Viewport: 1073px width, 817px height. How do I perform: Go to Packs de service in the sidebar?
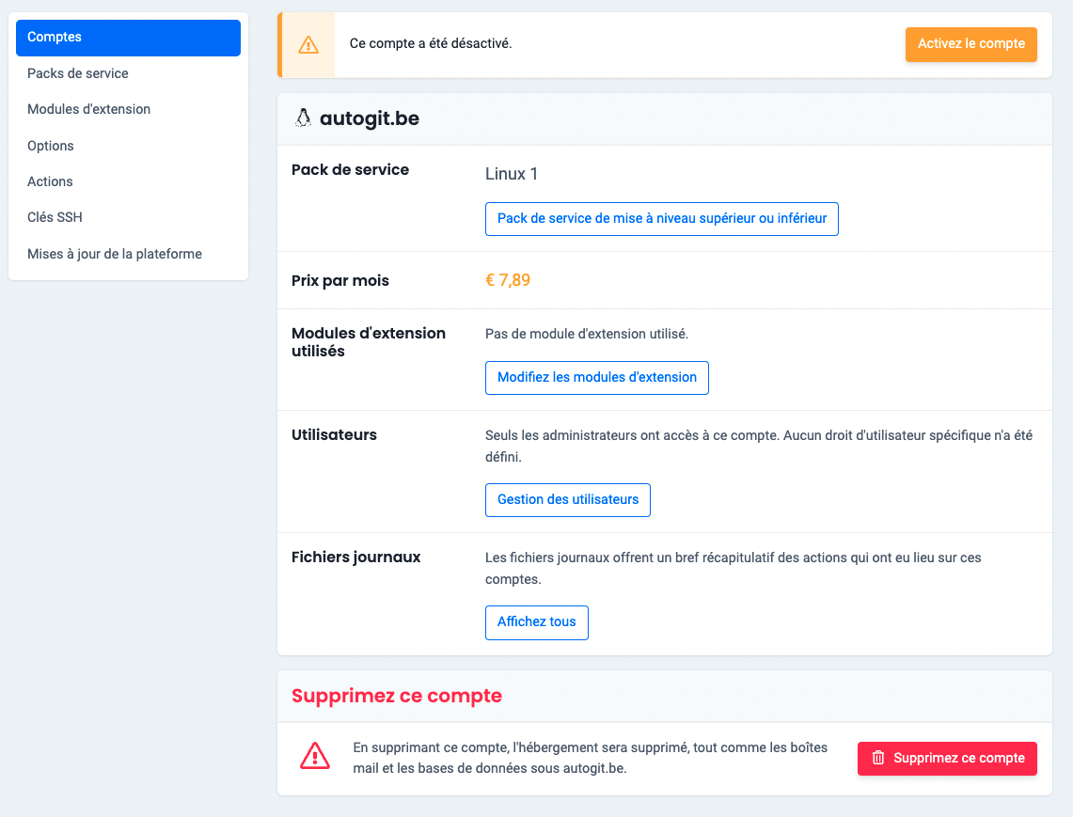pos(78,73)
